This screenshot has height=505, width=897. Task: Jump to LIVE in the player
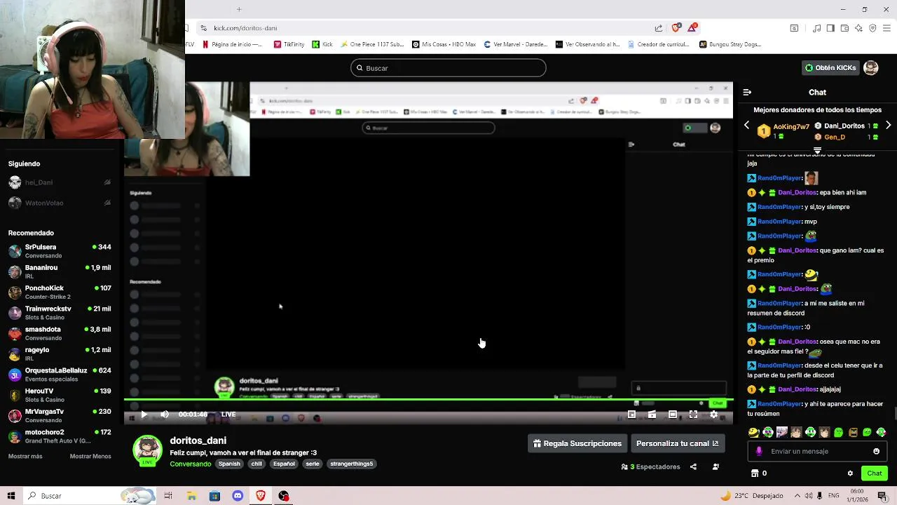tap(228, 415)
